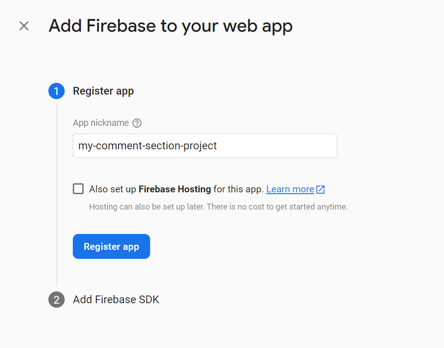Click the bold Firebase Hosting text
The height and width of the screenshot is (348, 444).
coord(175,189)
